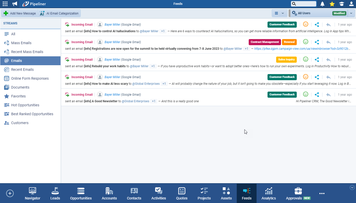Click the announcements megaphone icon
This screenshot has height=203, width=356.
pos(15,4)
